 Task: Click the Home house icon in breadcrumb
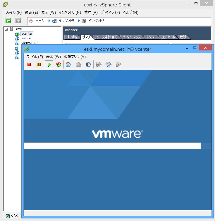pos(30,21)
